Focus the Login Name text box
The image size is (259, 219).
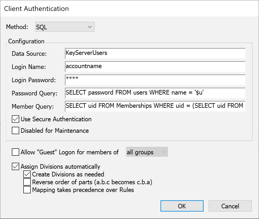click(x=155, y=66)
